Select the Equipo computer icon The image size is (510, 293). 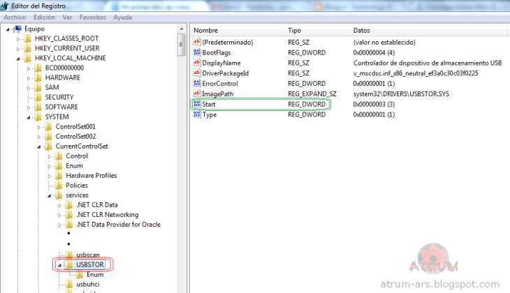click(18, 29)
